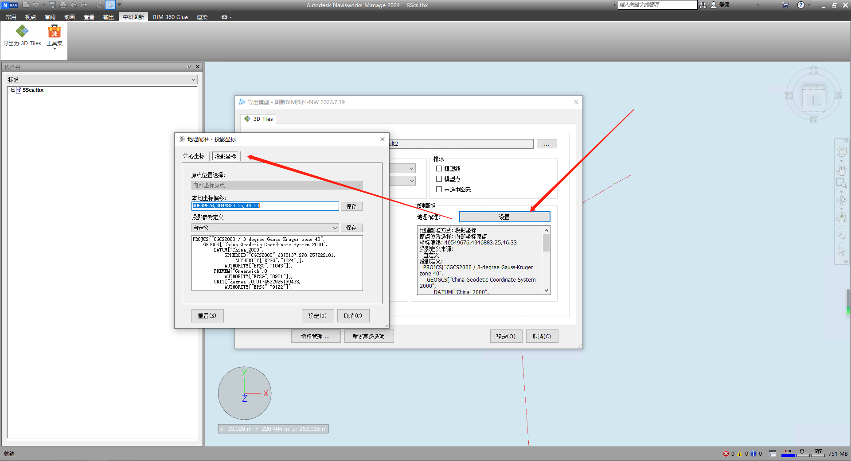Click the Help question mark icon
Screen dimensions: 851x461
coord(801,5)
